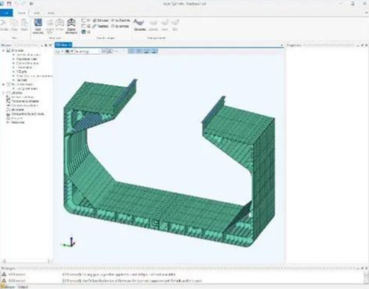The height and width of the screenshot is (289, 369).
Task: Open the blue File button
Action: (x=7, y=12)
